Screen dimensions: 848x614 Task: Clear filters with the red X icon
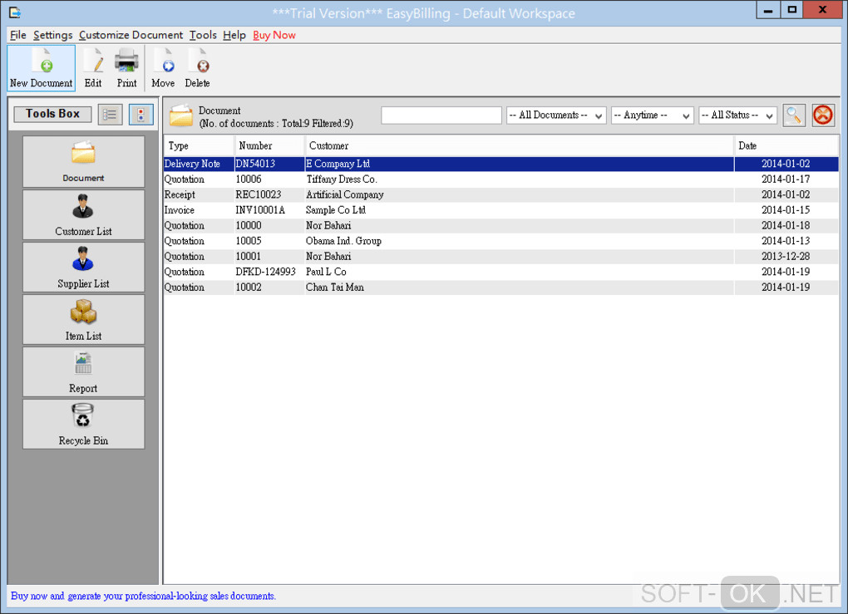823,115
